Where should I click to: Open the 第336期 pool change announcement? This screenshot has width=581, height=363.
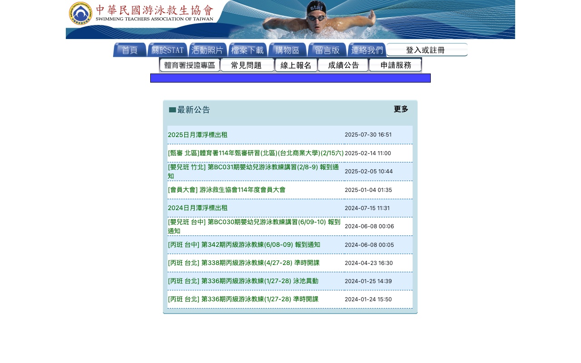point(243,281)
